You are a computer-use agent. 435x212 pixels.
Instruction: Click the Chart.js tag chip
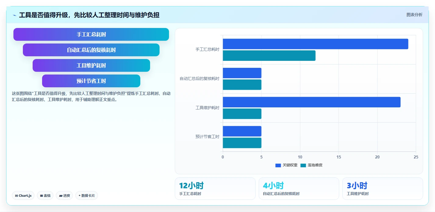click(x=23, y=196)
